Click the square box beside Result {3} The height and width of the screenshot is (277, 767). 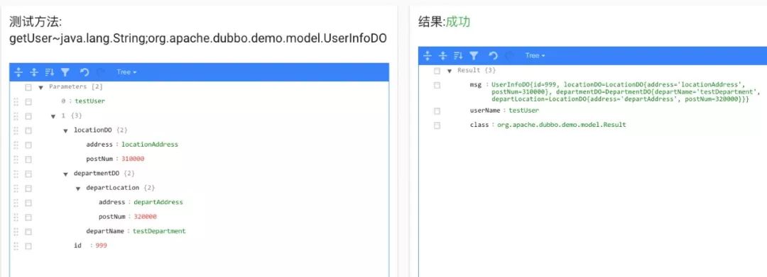click(437, 71)
